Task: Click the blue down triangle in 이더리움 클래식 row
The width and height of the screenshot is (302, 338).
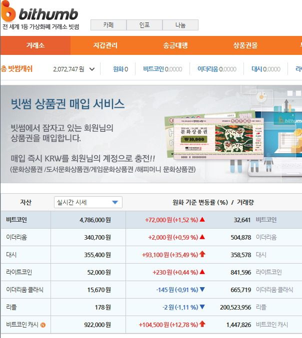Action: click(x=202, y=289)
